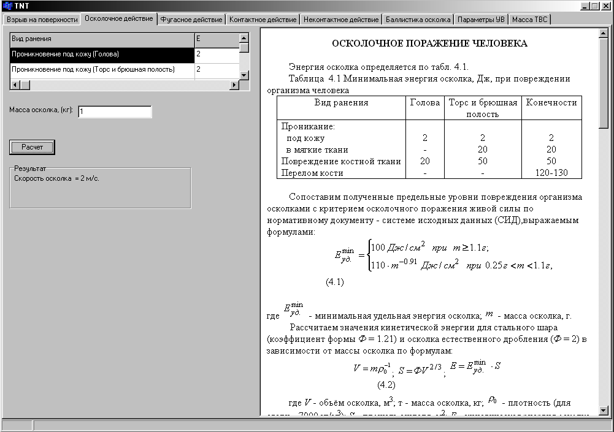This screenshot has height=432, width=614.
Task: Click the wound table's vertical scrollbar thumb
Action: click(x=244, y=47)
